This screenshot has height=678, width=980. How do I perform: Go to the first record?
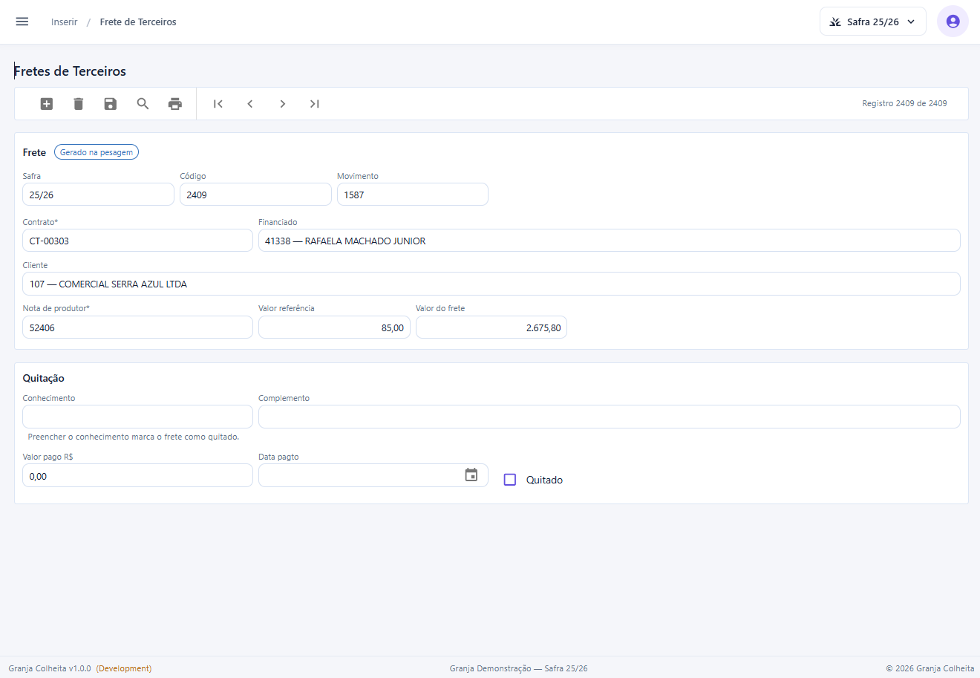(x=218, y=104)
